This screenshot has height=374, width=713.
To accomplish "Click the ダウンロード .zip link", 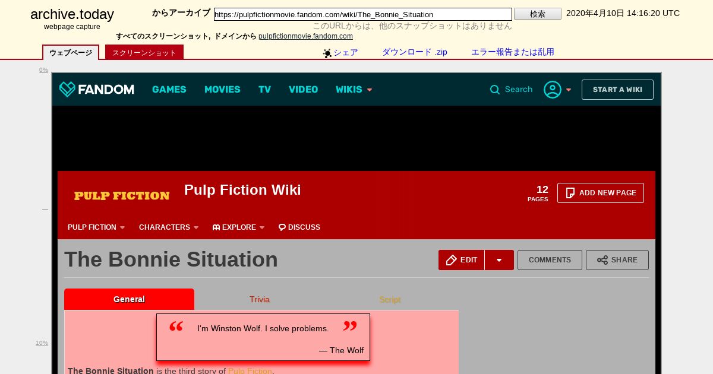I will coord(415,52).
